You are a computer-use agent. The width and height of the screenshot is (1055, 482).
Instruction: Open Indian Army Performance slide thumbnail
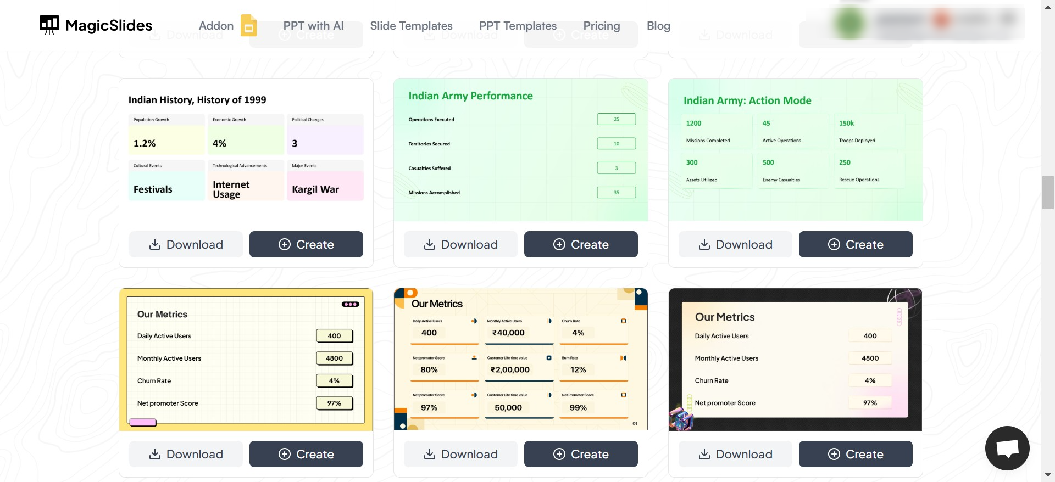(521, 150)
